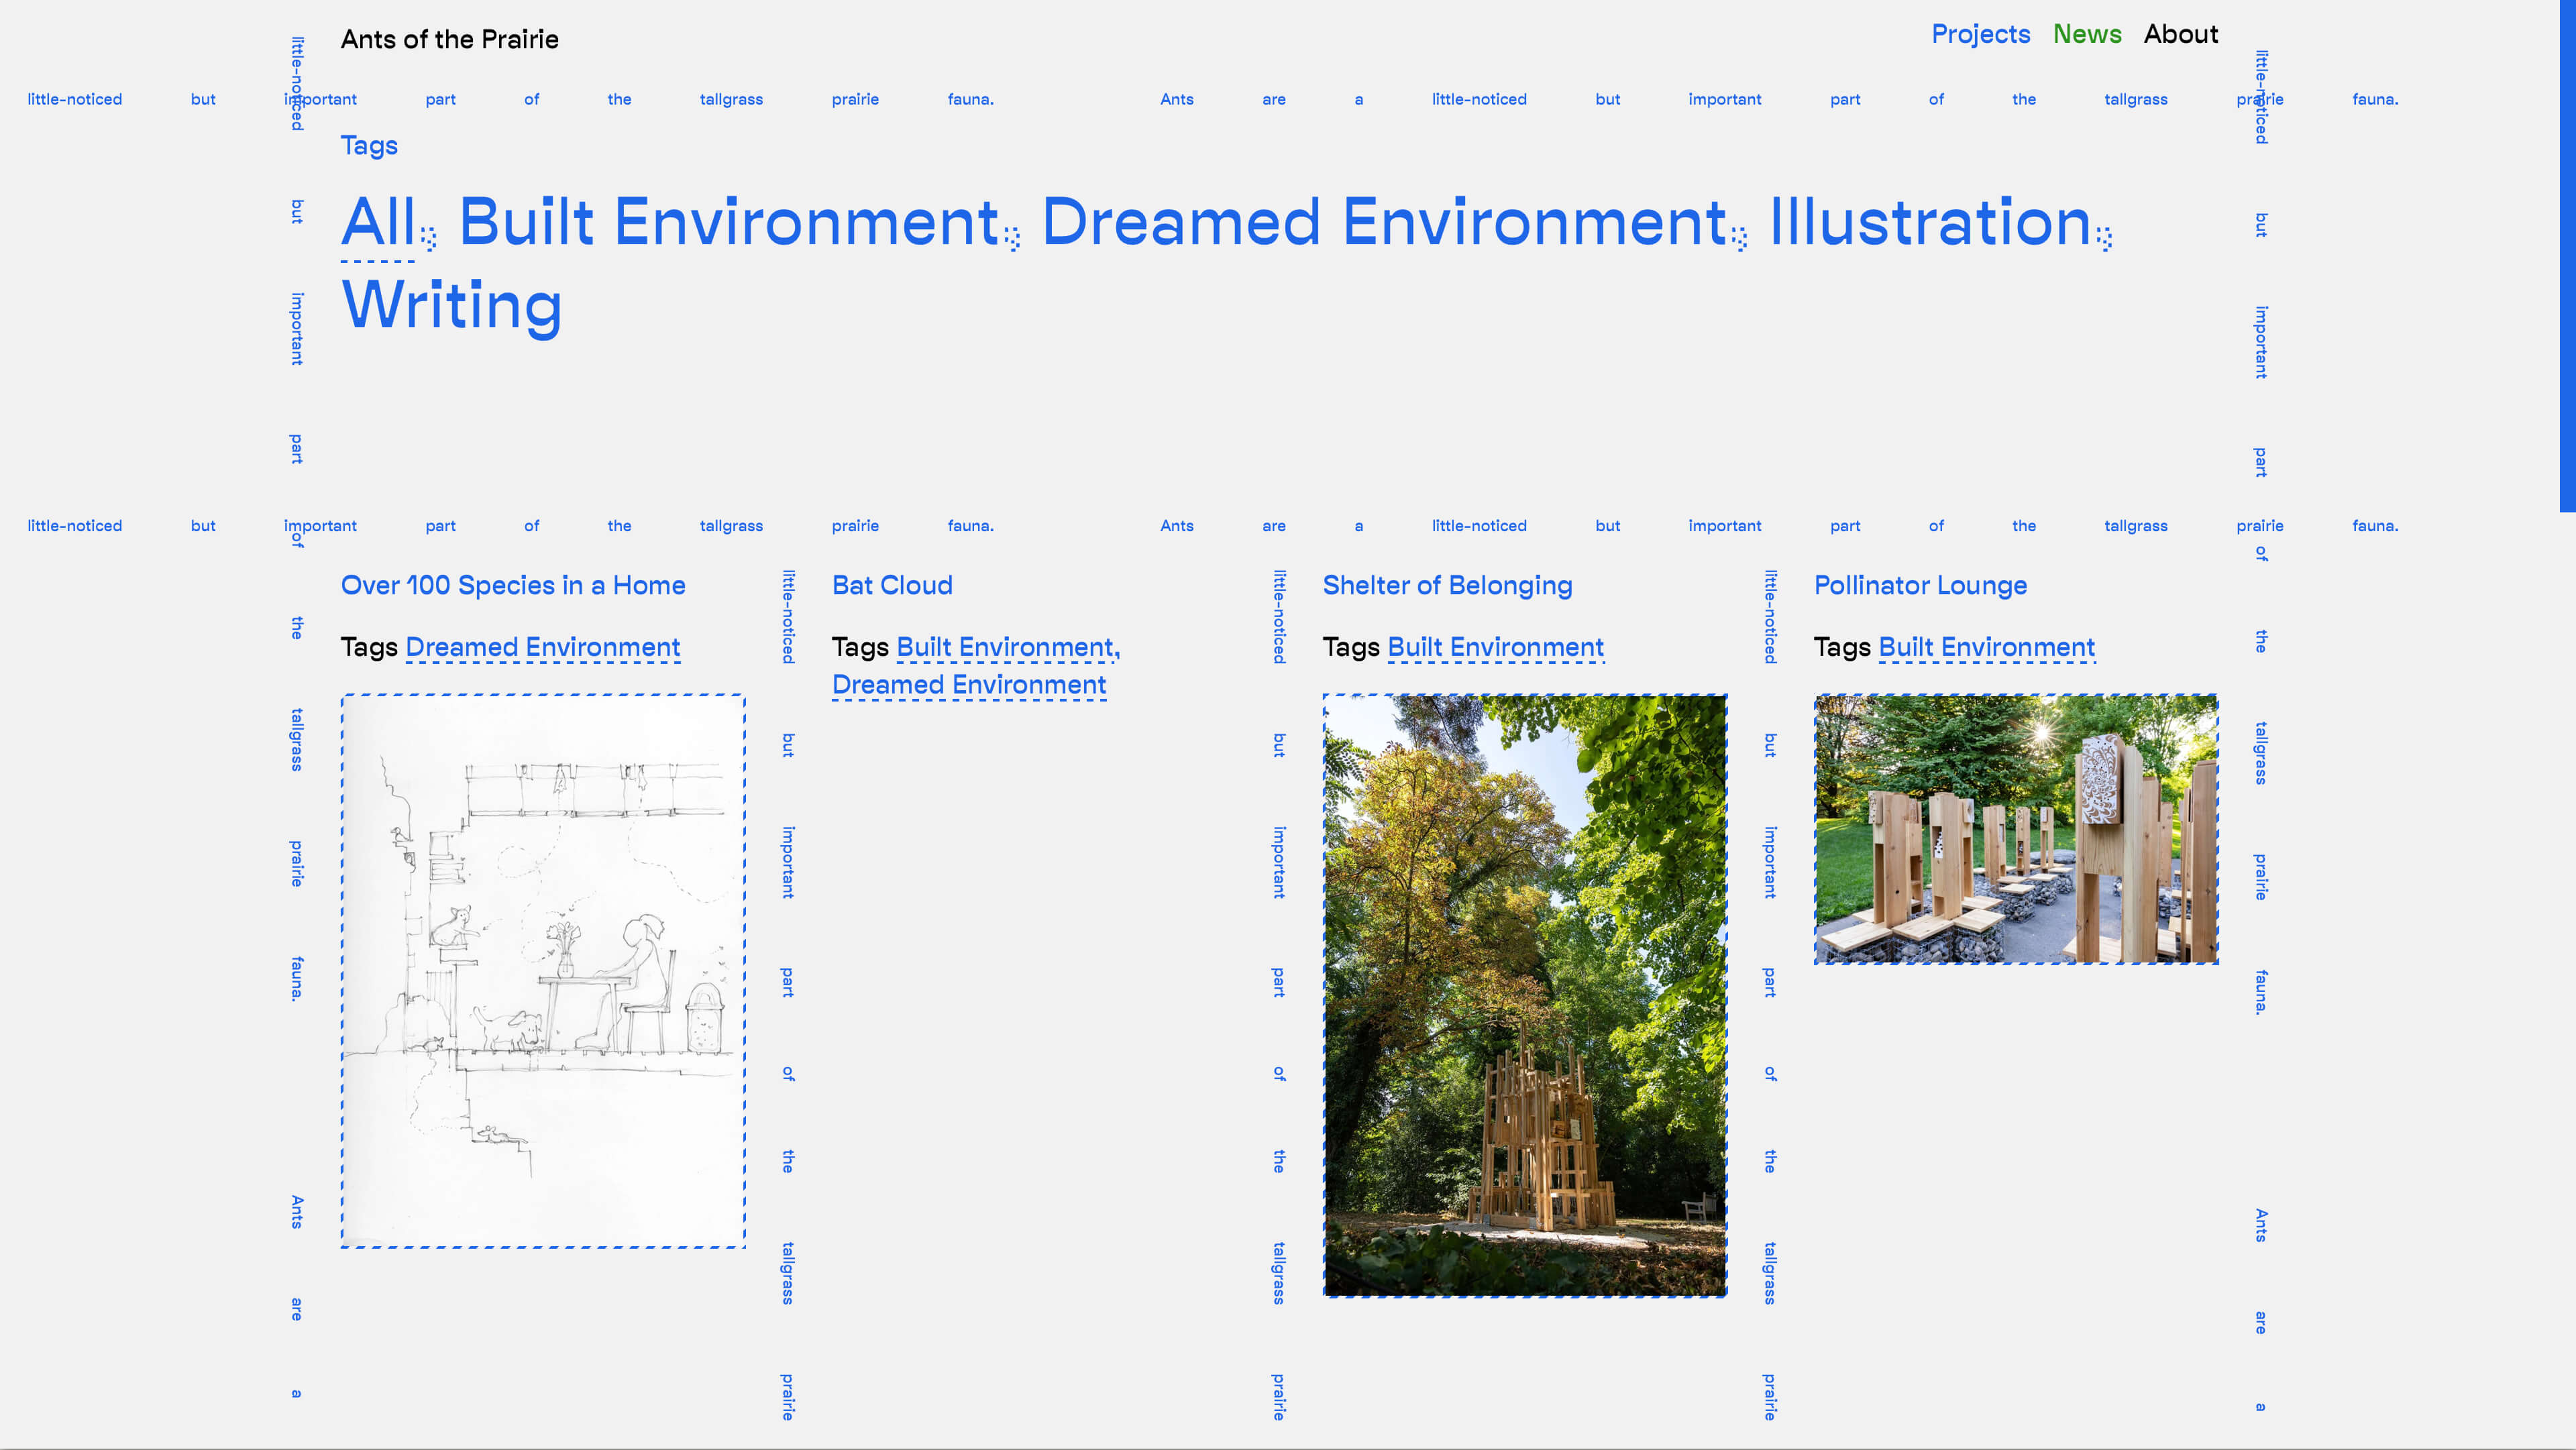
Task: Open the wooden tower in forest photo
Action: tap(1524, 995)
